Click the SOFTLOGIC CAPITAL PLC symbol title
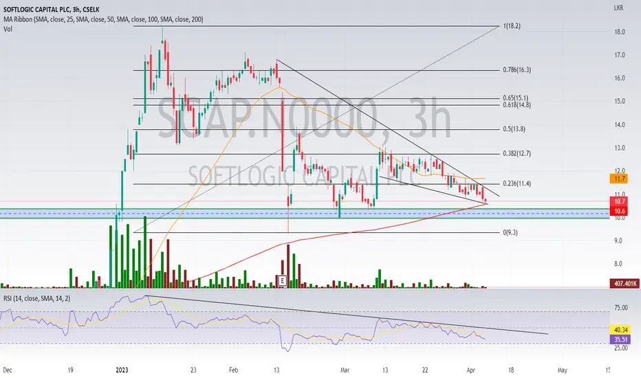The width and height of the screenshot is (641, 378). (51, 10)
